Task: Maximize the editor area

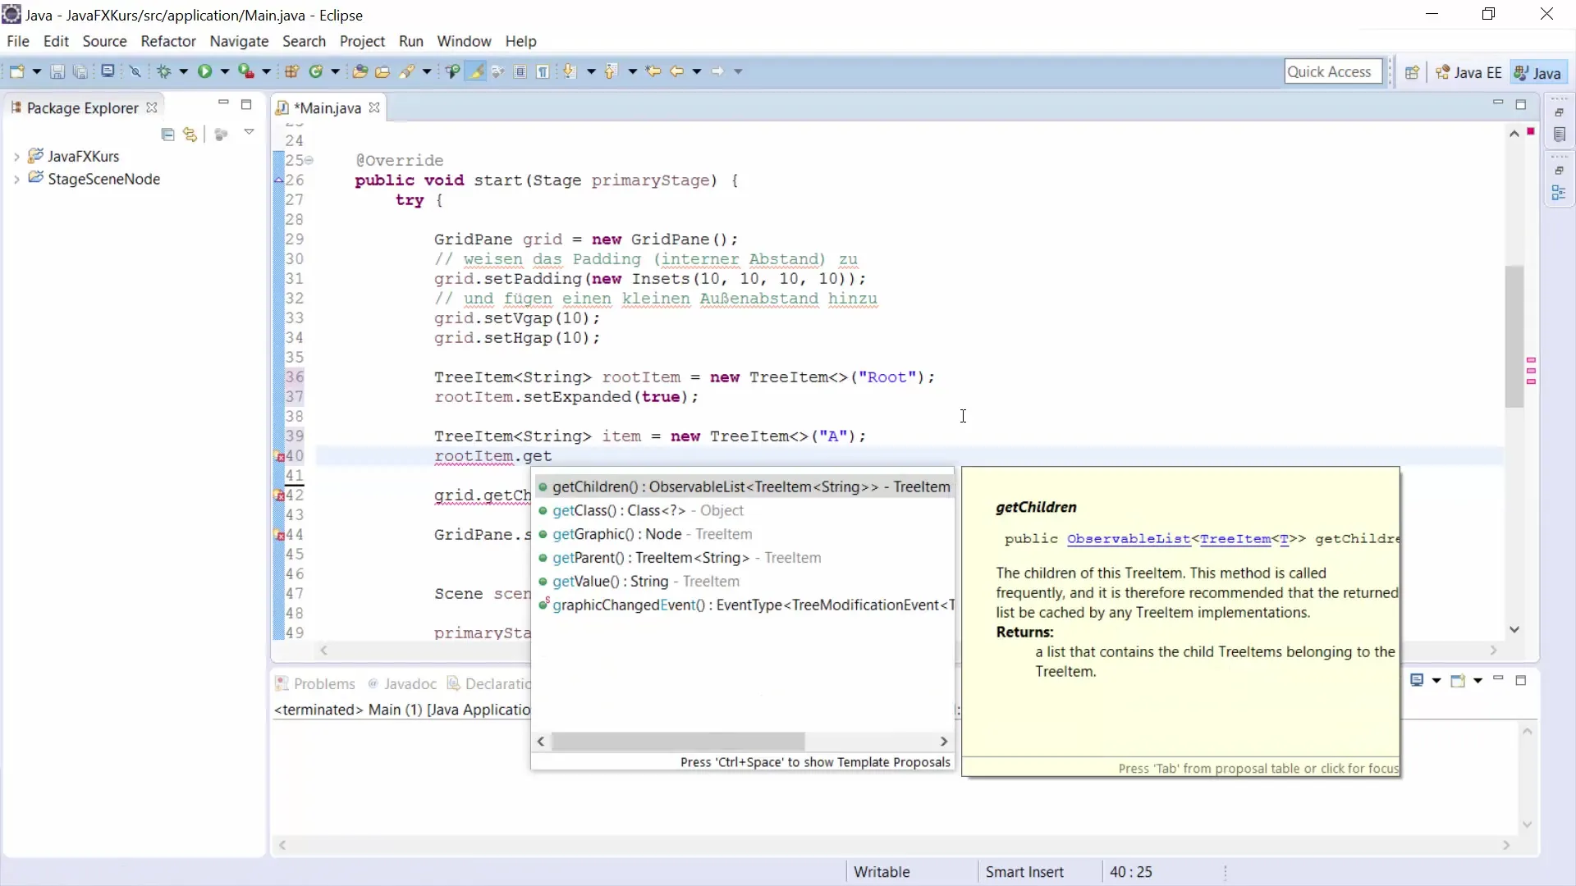Action: [1521, 104]
